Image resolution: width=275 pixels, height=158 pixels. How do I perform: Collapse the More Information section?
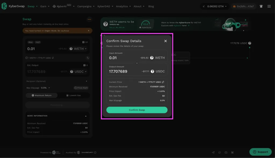[x=86, y=116]
